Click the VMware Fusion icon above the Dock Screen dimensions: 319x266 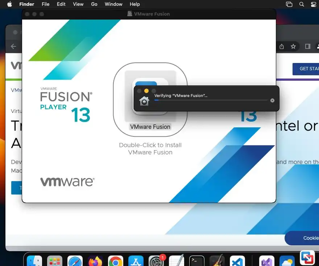[307, 258]
